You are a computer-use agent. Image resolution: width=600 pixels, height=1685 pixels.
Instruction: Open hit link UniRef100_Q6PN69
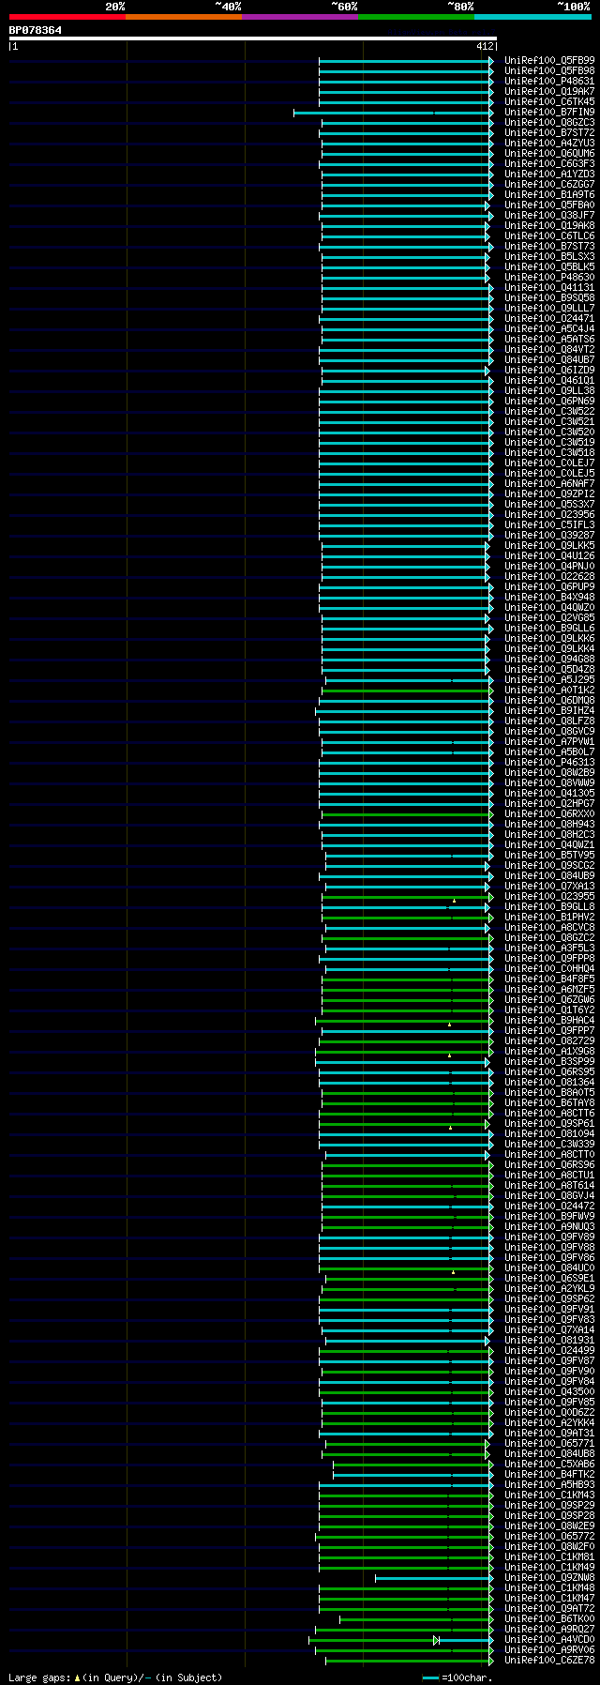(549, 401)
